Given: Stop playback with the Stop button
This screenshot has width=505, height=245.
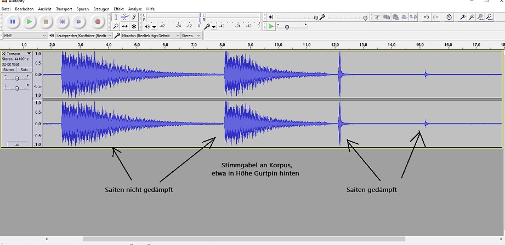Looking at the screenshot, I should (47, 22).
